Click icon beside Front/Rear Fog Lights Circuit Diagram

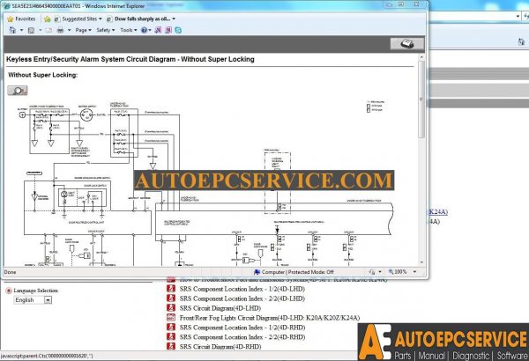tap(171, 318)
